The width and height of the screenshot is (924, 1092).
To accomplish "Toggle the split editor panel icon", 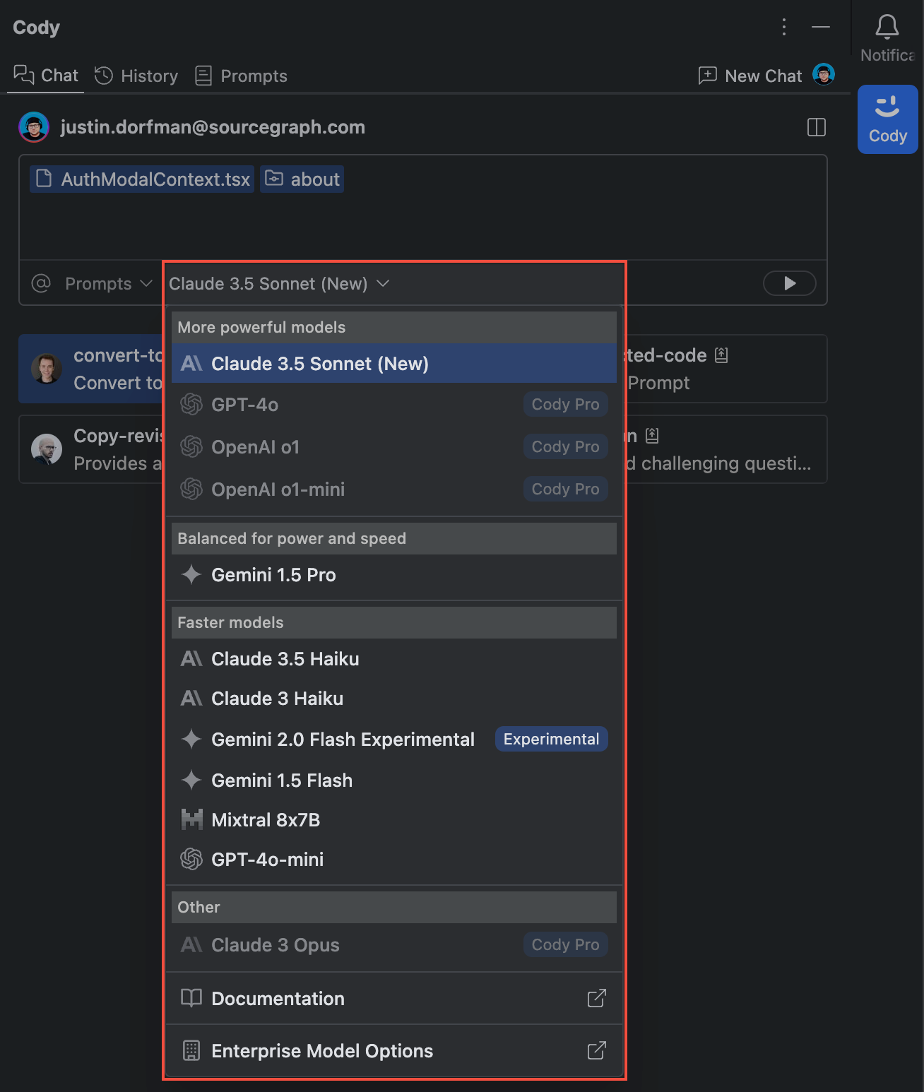I will click(x=817, y=127).
